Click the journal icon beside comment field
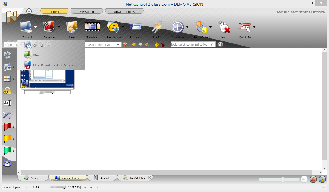 (220, 44)
